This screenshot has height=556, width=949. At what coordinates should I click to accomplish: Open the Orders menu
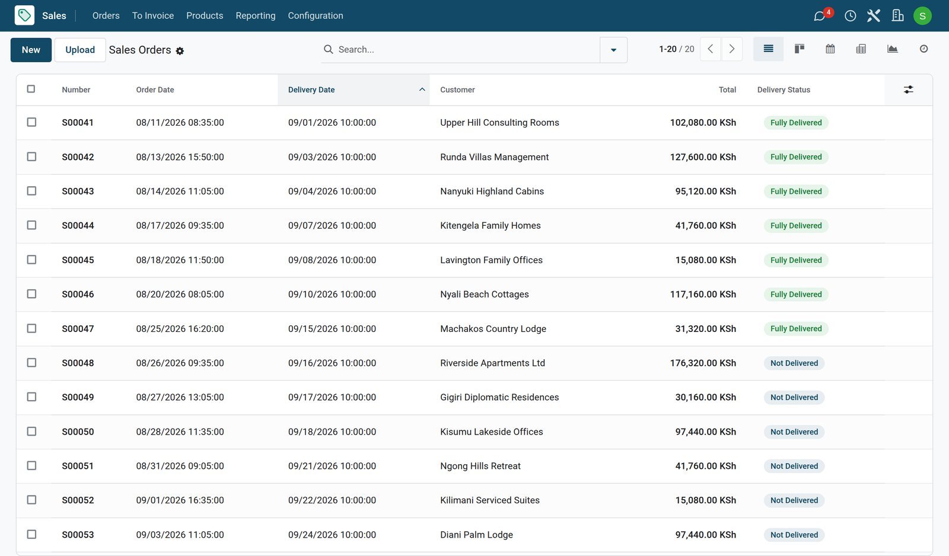106,15
